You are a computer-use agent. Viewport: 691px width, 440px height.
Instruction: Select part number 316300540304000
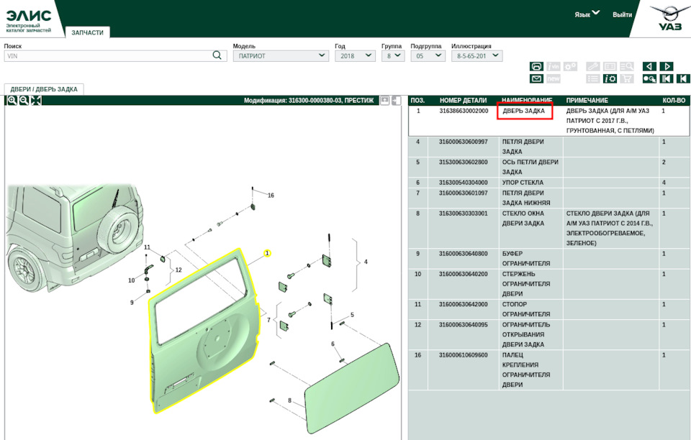click(x=464, y=183)
